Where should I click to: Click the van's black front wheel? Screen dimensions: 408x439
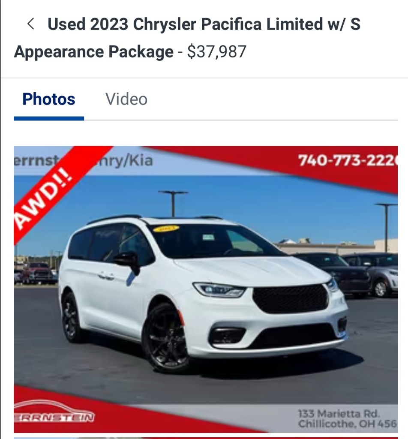(x=165, y=338)
